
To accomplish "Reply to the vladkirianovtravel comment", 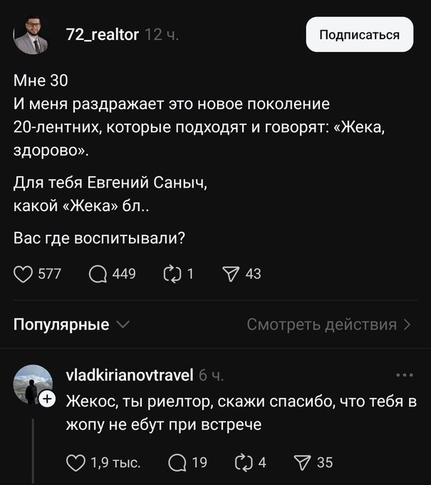I will click(176, 462).
